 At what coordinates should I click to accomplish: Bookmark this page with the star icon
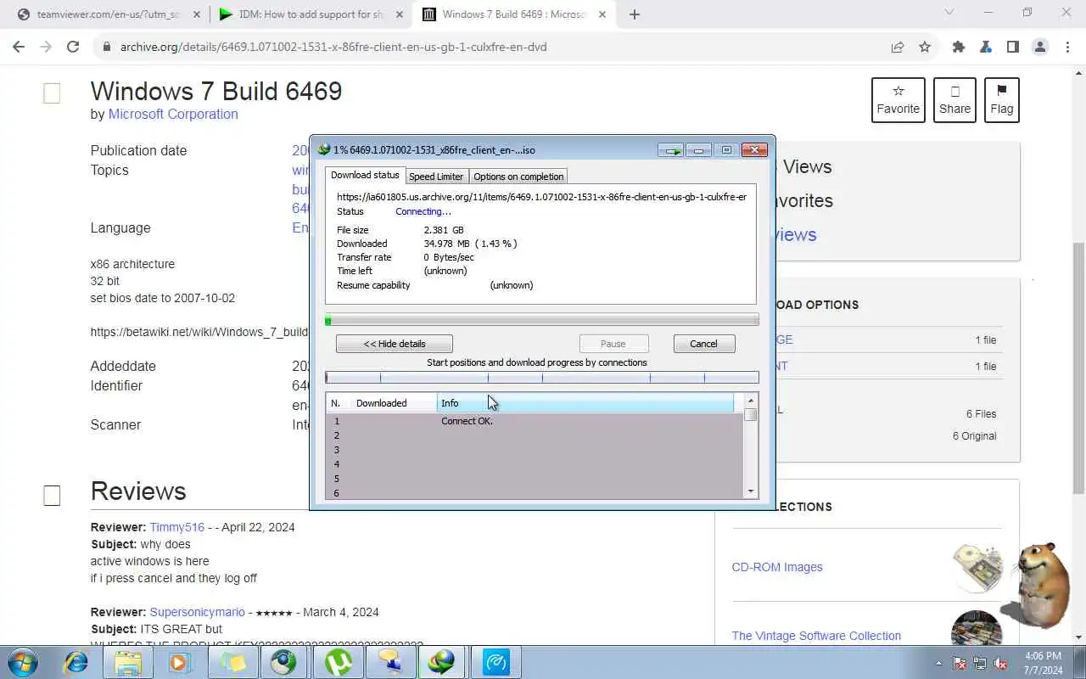[925, 48]
